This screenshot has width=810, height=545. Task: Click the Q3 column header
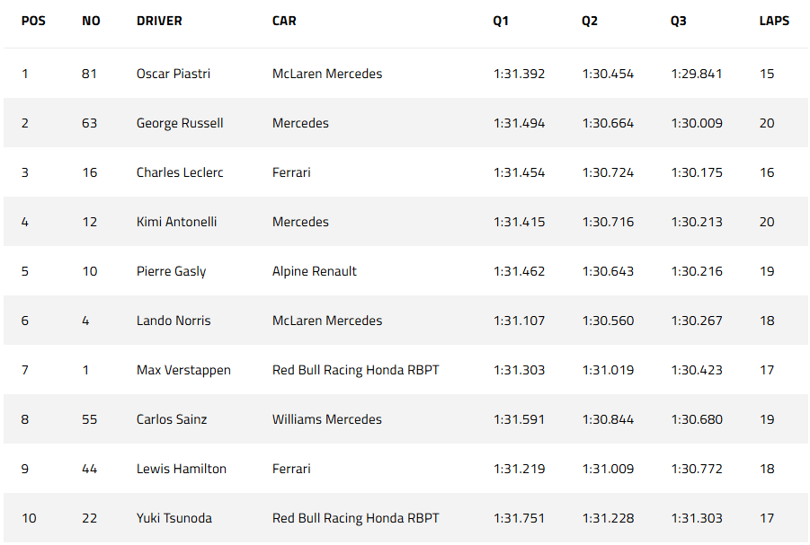click(678, 21)
